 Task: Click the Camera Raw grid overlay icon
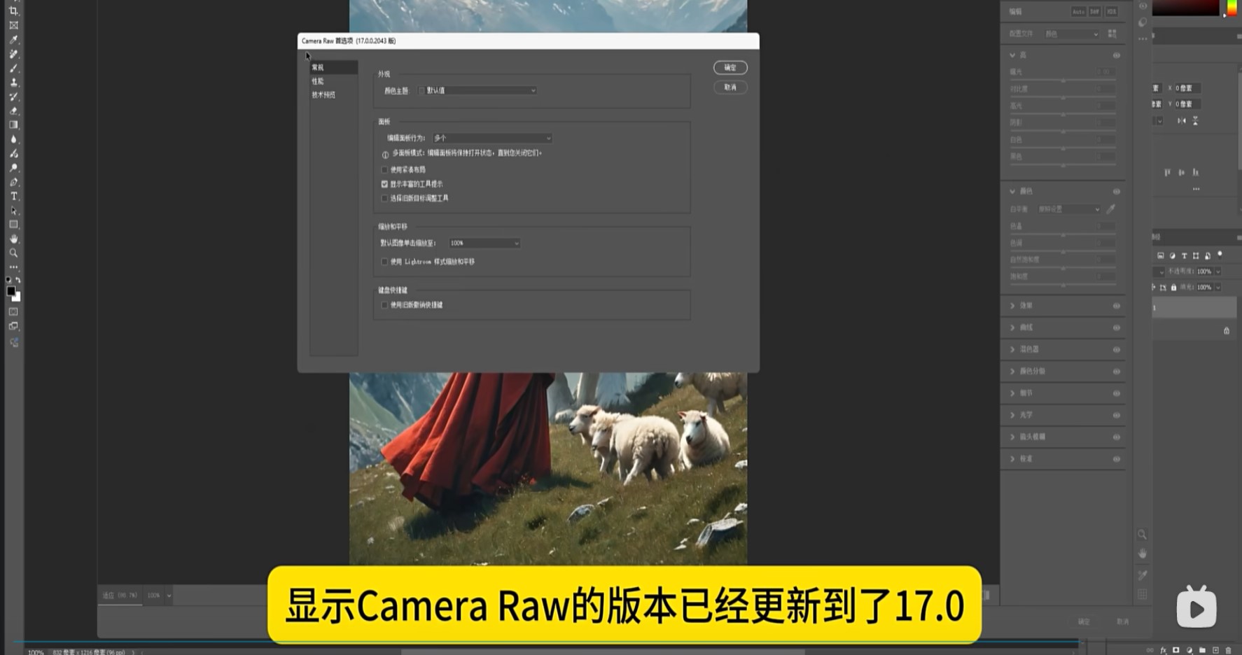(1142, 594)
